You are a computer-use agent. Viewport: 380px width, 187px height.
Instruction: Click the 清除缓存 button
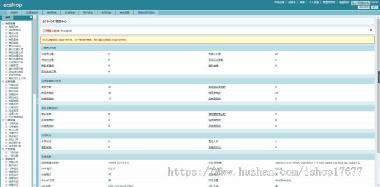364,7
